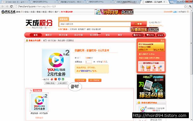The height and width of the screenshot is (121, 193).
Task: Share via the green Douban icon
Action: pos(63,79)
